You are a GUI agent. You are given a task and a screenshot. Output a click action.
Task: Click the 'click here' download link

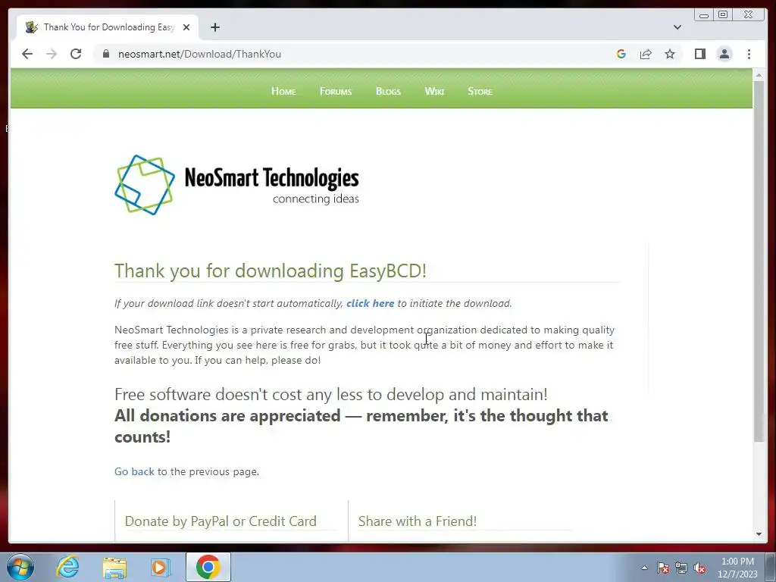(370, 303)
